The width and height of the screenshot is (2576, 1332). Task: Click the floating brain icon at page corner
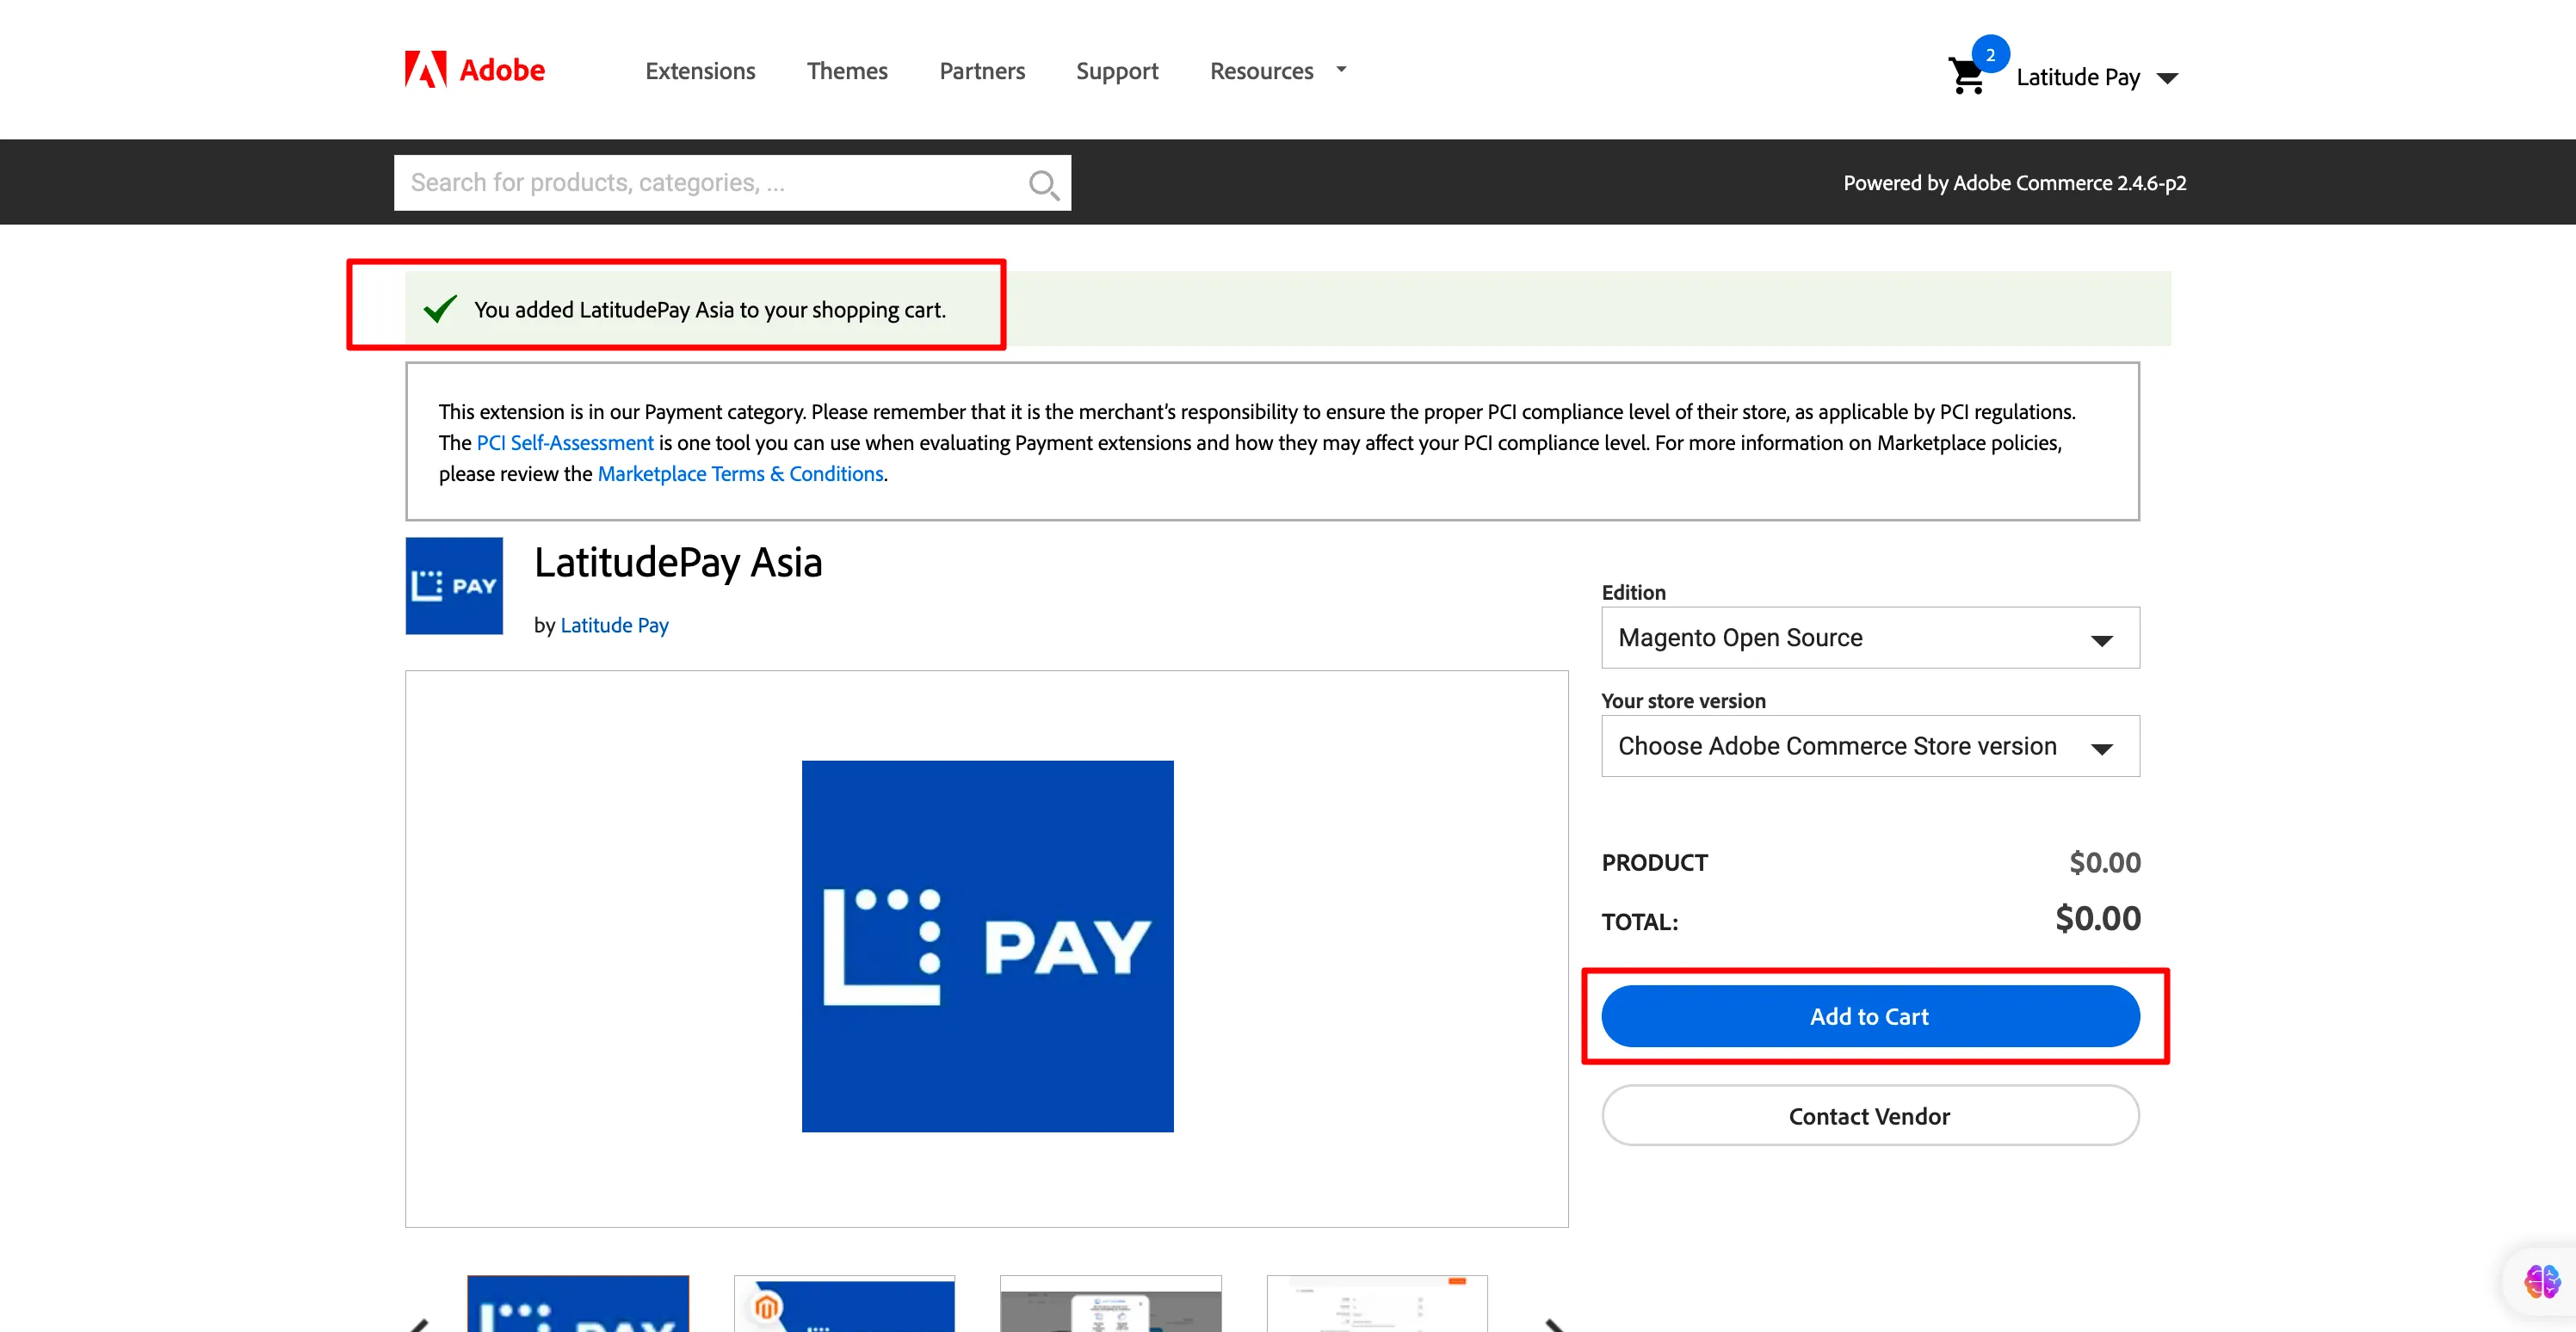point(2541,1281)
